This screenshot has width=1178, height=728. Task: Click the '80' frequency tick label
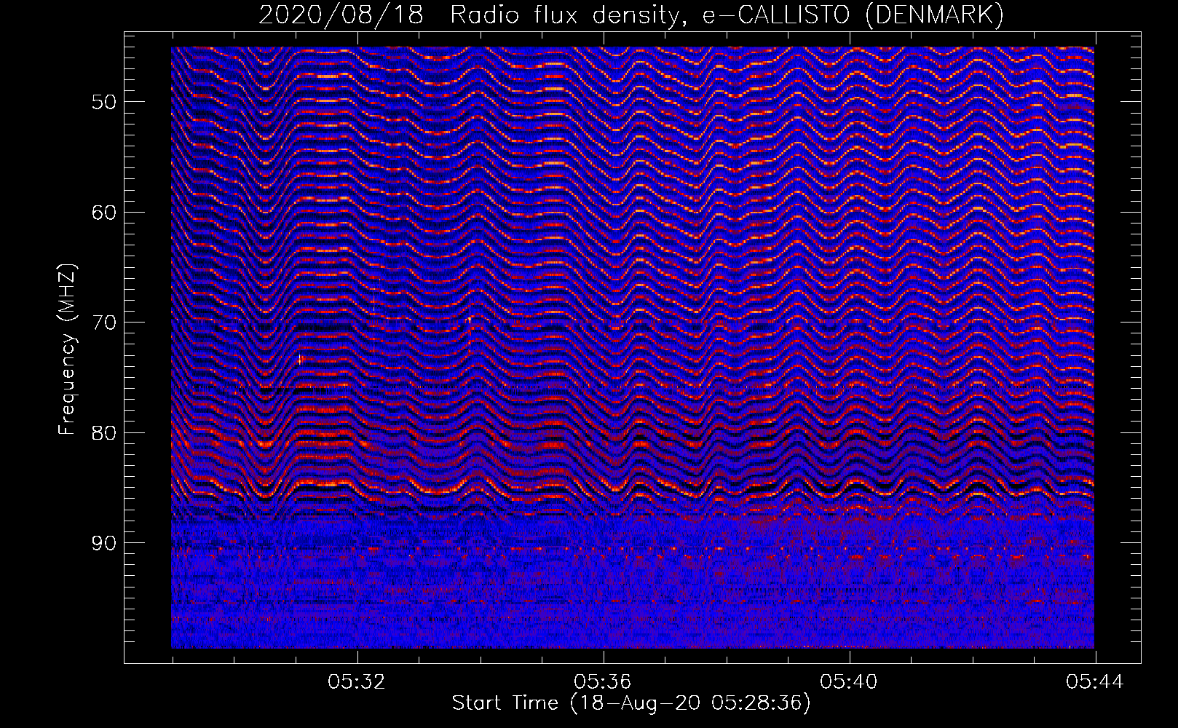click(x=103, y=433)
